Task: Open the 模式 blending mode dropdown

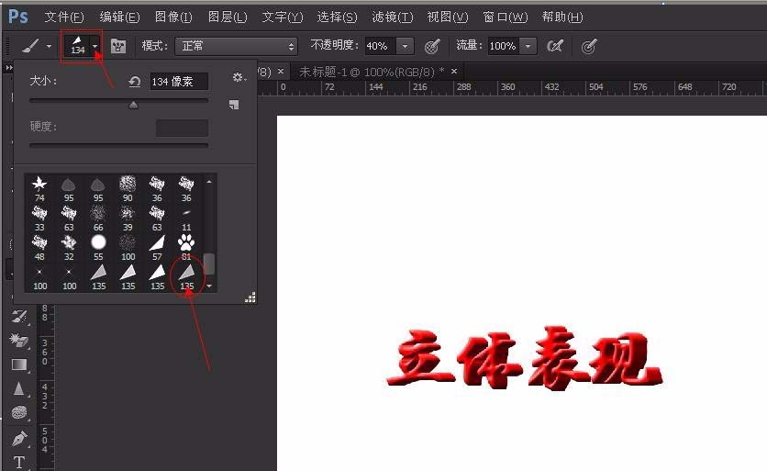Action: 237,46
